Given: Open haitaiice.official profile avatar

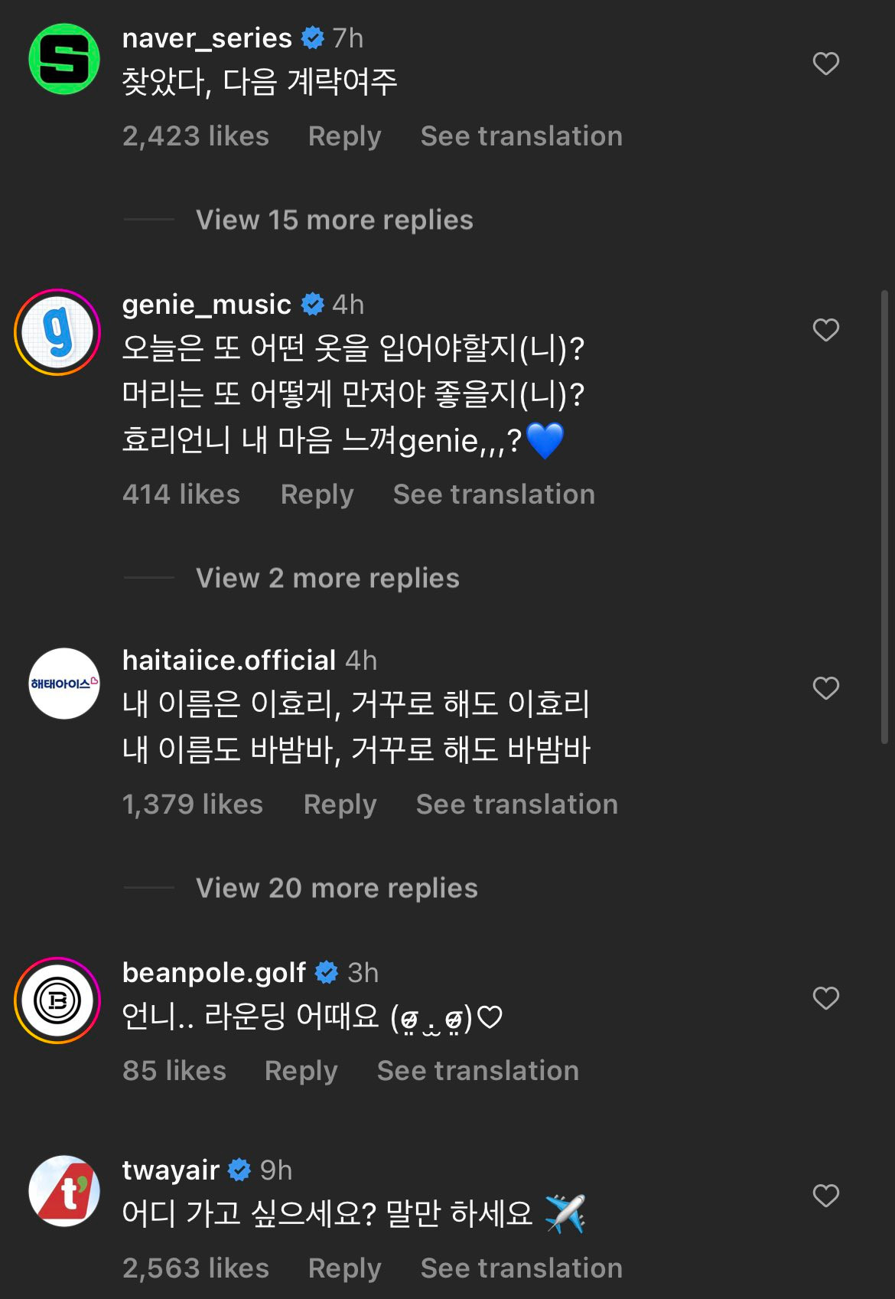Looking at the screenshot, I should (64, 683).
